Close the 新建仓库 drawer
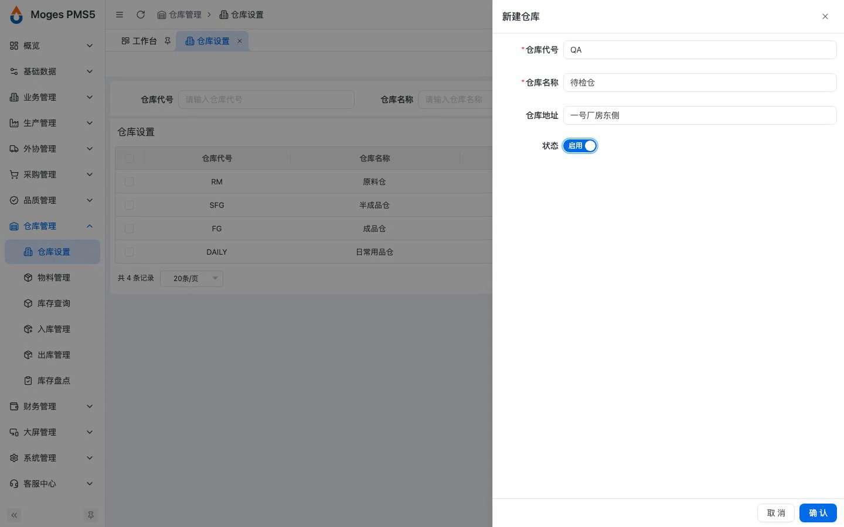Screen dimensions: 844x527 pyautogui.click(x=825, y=16)
